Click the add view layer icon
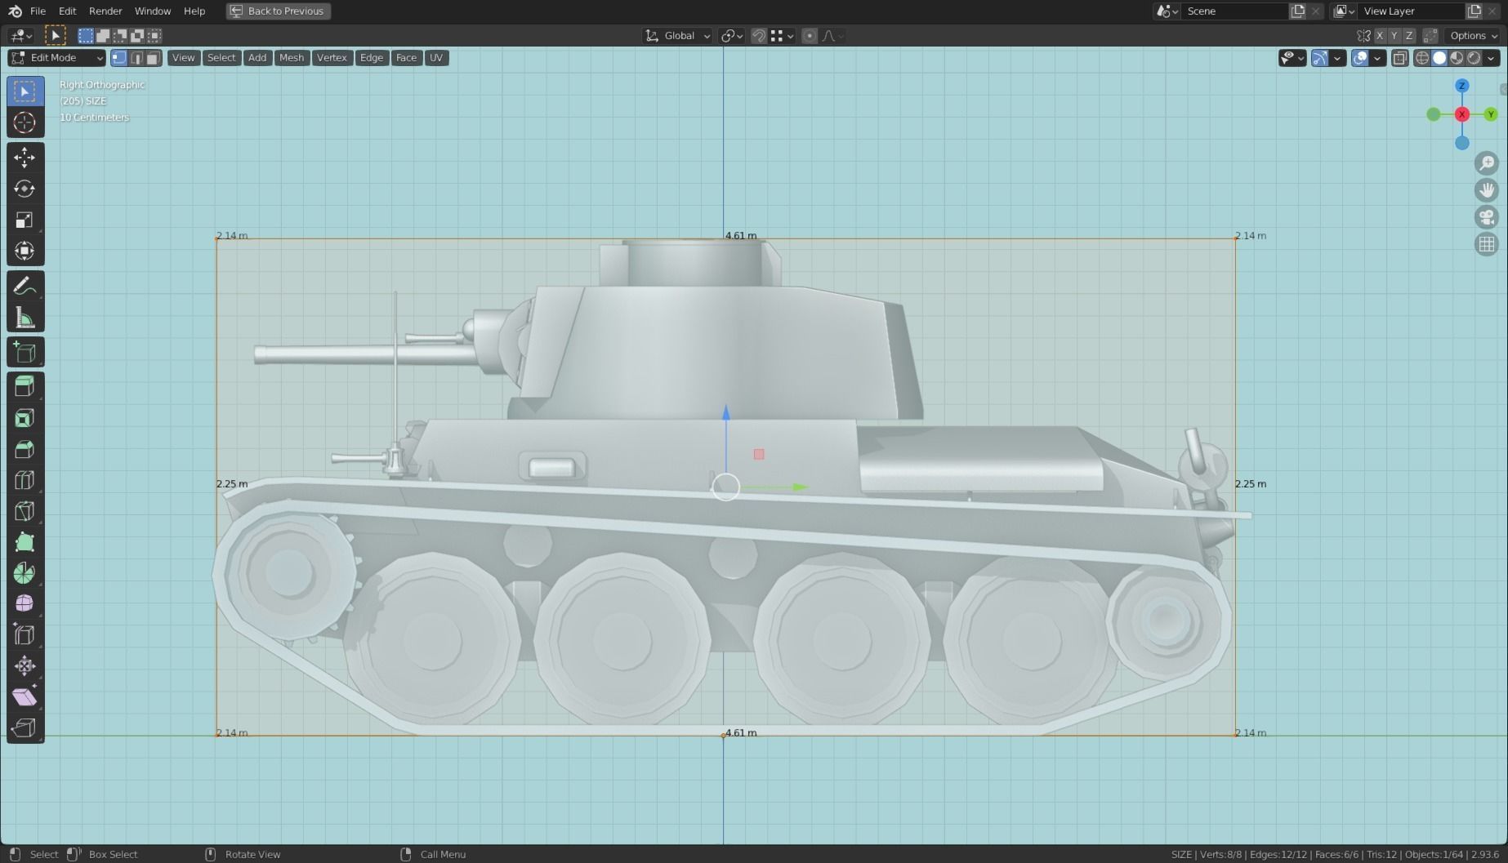 point(1475,11)
